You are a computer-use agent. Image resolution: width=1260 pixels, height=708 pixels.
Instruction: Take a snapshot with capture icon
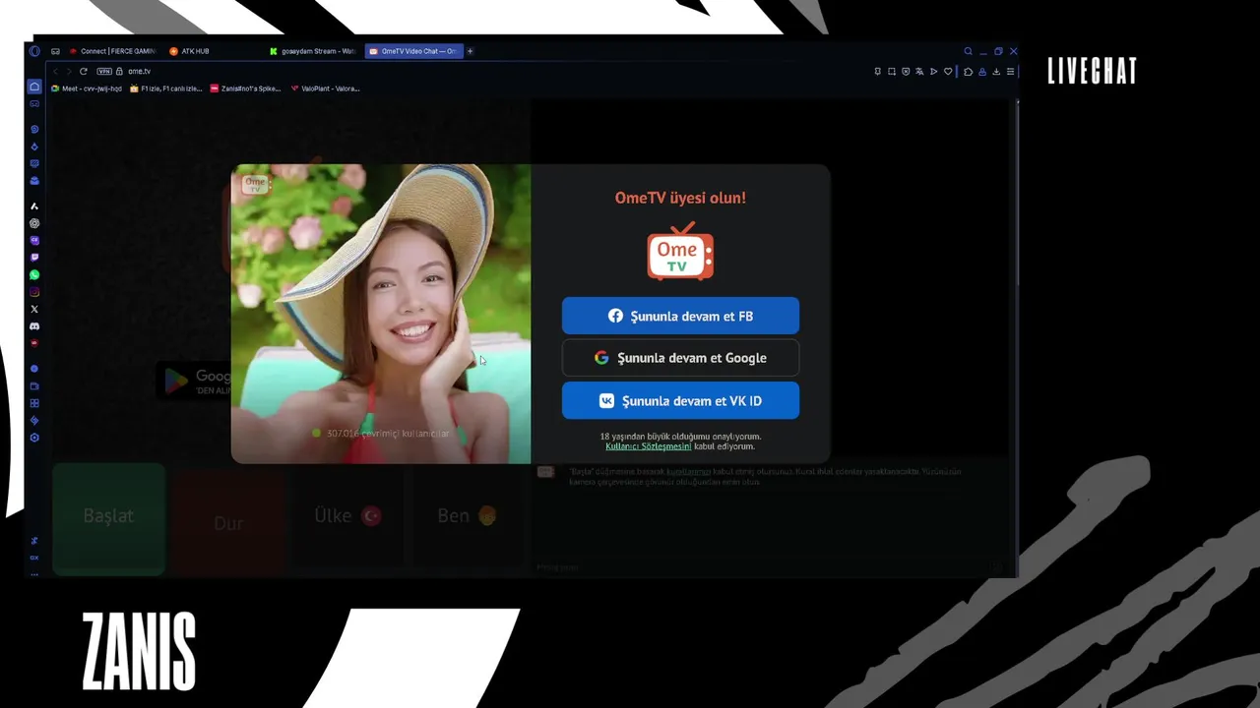[892, 71]
